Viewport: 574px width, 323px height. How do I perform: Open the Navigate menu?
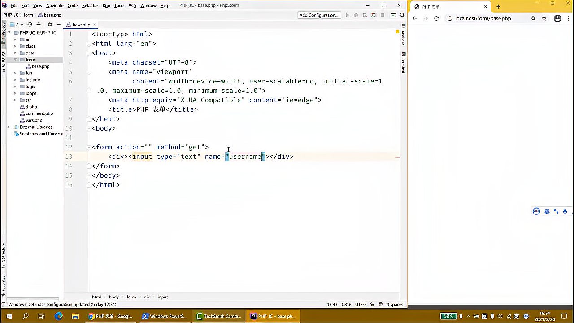[55, 5]
